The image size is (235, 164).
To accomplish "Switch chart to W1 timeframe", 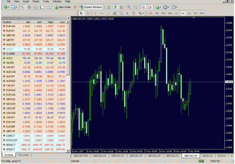I will tap(196, 13).
